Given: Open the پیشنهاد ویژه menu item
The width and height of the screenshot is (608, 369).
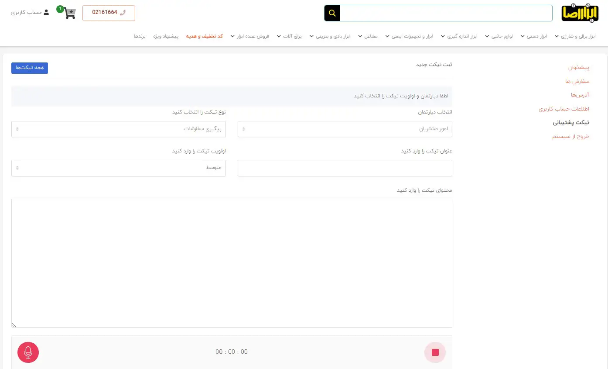Looking at the screenshot, I should [x=166, y=36].
